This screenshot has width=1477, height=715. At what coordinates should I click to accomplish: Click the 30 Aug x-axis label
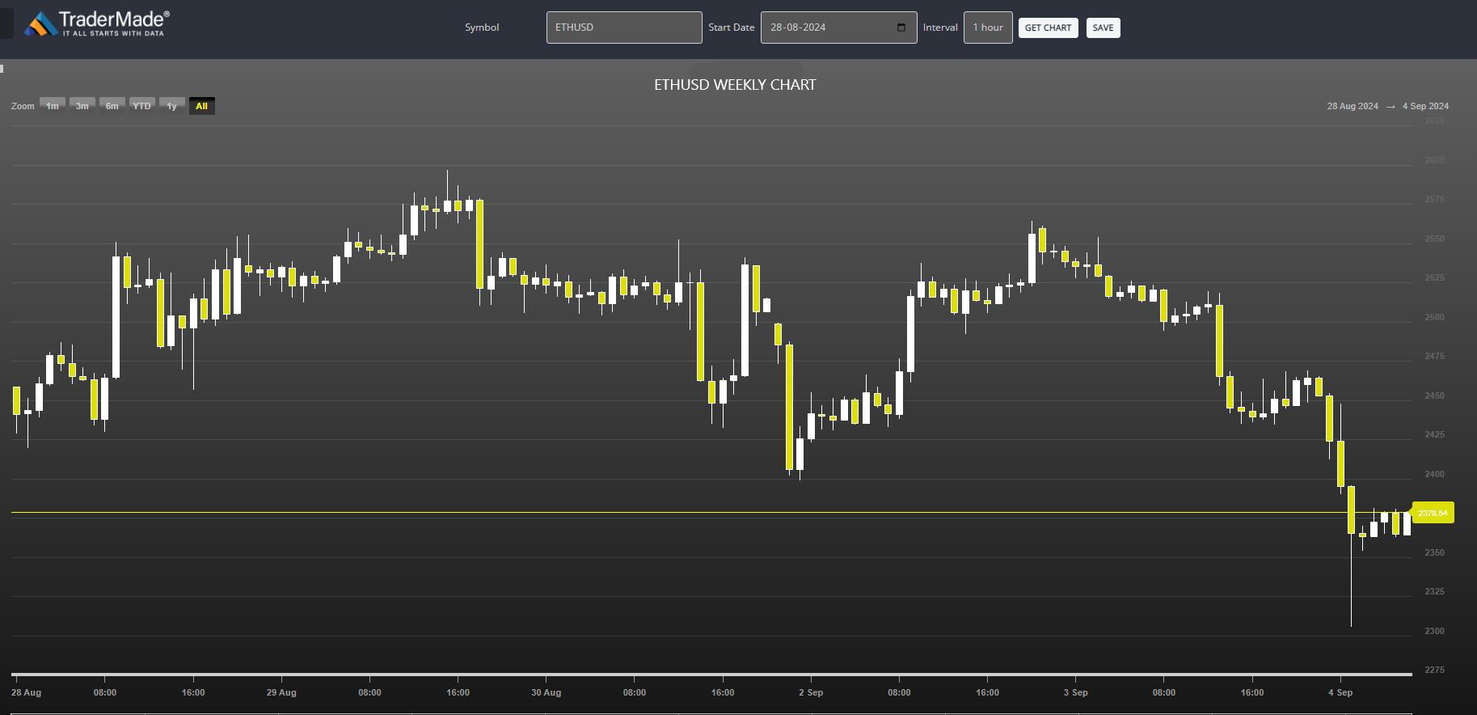(x=546, y=692)
